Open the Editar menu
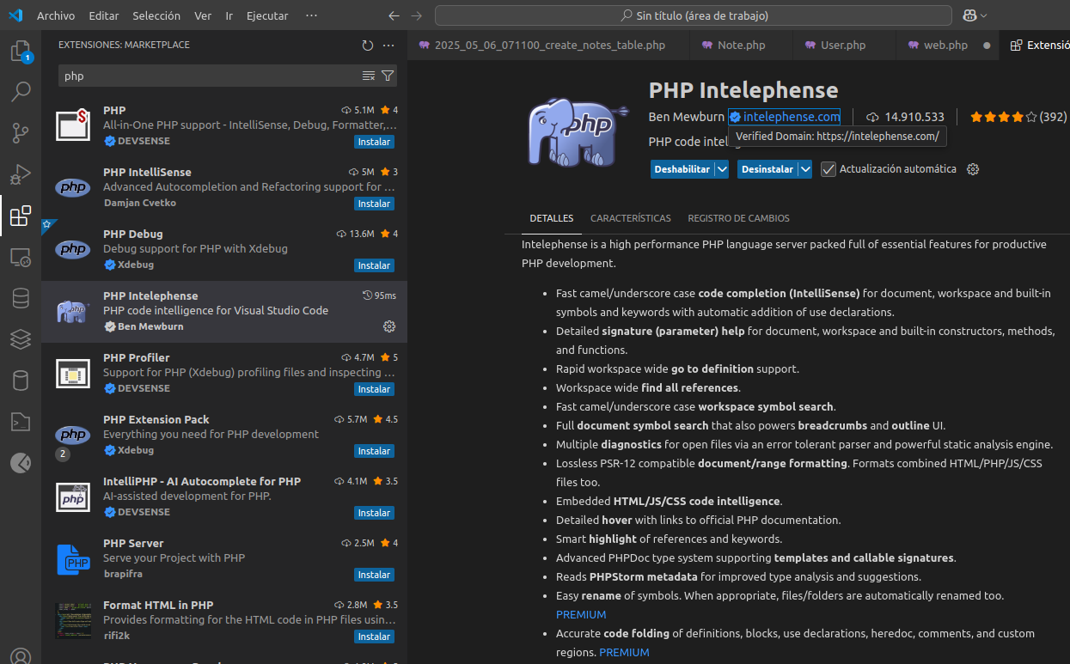The image size is (1070, 664). pos(104,15)
